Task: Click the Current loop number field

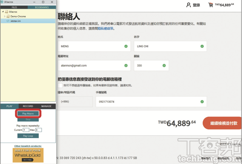Action: (x=26, y=130)
